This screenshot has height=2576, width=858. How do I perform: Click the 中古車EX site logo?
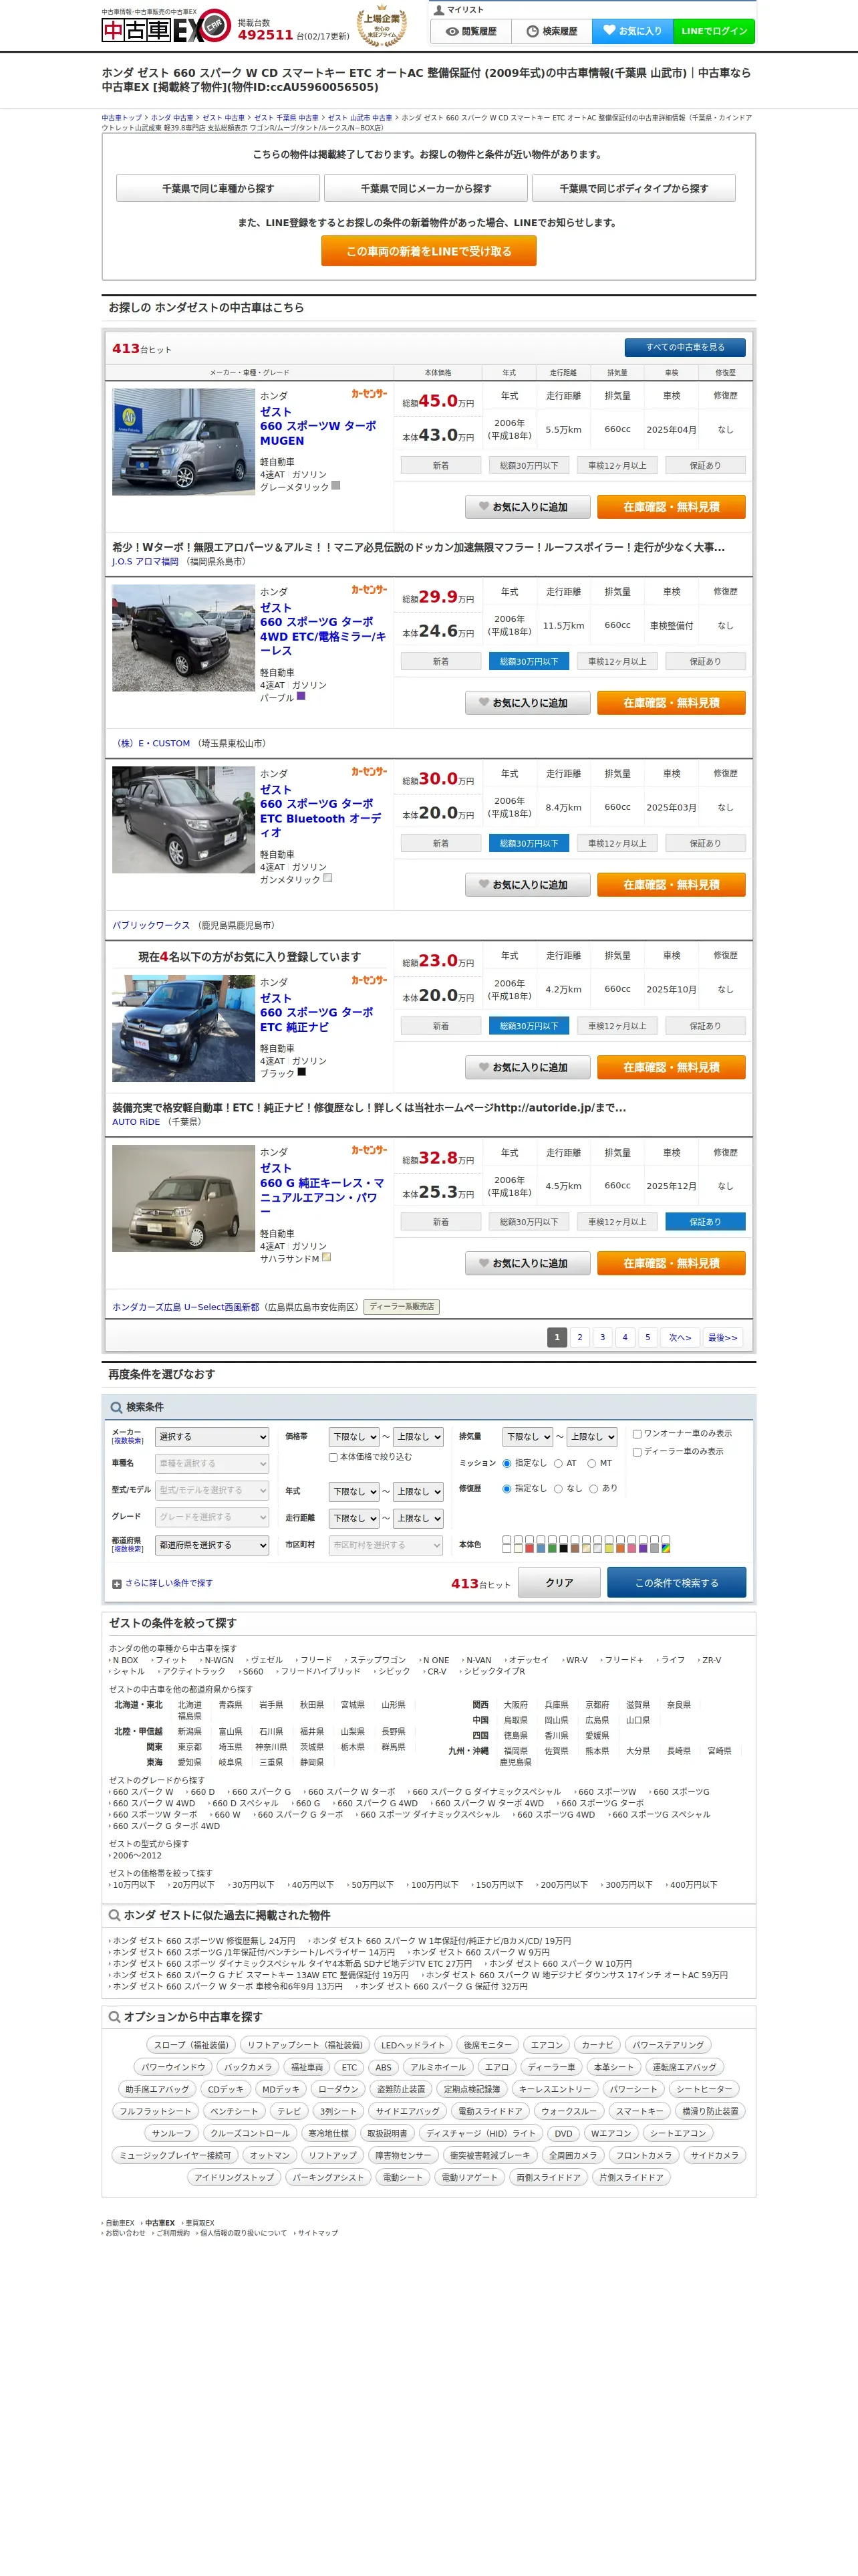tap(166, 27)
